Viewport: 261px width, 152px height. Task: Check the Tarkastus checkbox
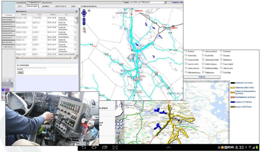tap(203, 72)
